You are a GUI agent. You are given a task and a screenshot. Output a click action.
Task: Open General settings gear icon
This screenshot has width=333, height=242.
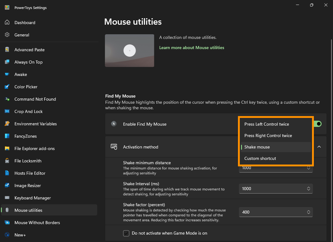coord(7,35)
